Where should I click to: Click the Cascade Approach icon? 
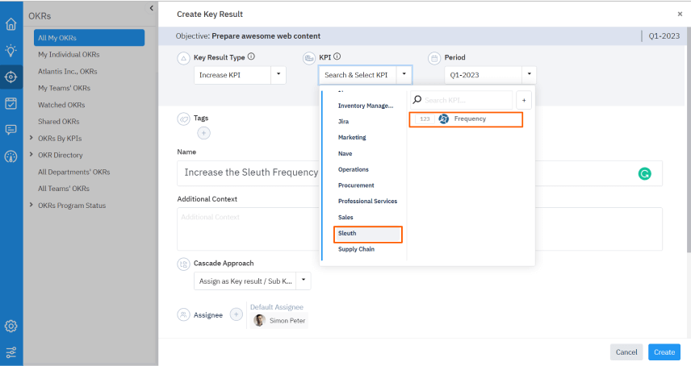183,264
